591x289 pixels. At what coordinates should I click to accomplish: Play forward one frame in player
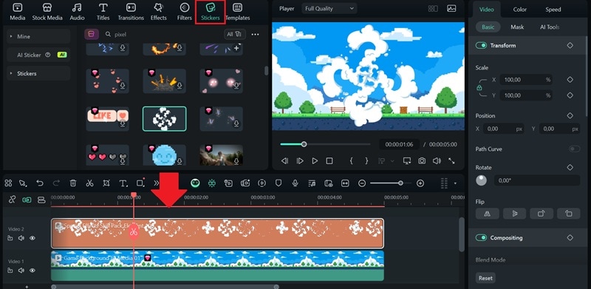click(x=300, y=160)
